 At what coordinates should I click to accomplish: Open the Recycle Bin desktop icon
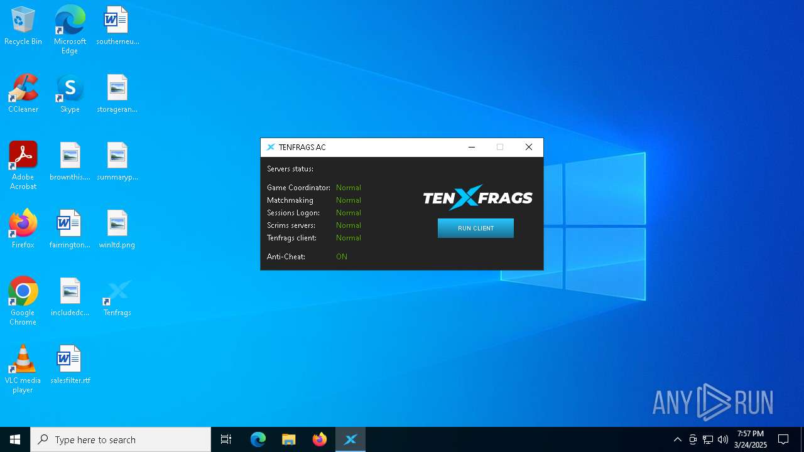coord(23,26)
